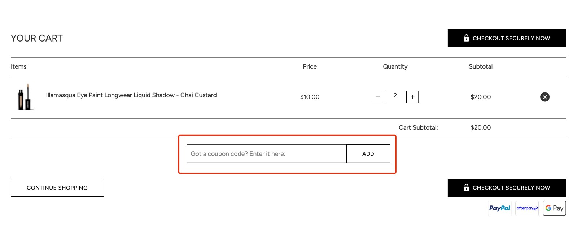Open the Illamasqua Eye Paint product link
Image resolution: width=577 pixels, height=226 pixels.
click(x=131, y=95)
